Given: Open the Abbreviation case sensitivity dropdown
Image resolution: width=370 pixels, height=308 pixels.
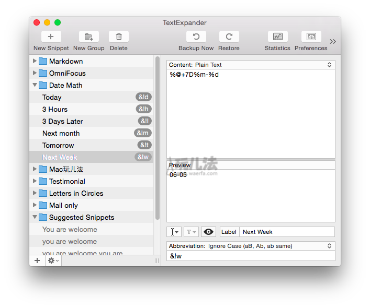Looking at the screenshot, I should tap(251, 246).
